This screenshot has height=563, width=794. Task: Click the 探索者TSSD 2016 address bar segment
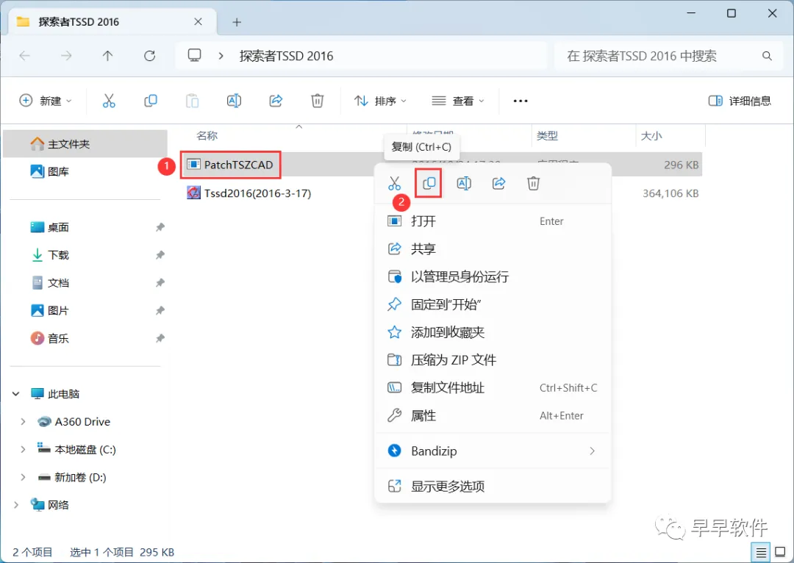(286, 56)
